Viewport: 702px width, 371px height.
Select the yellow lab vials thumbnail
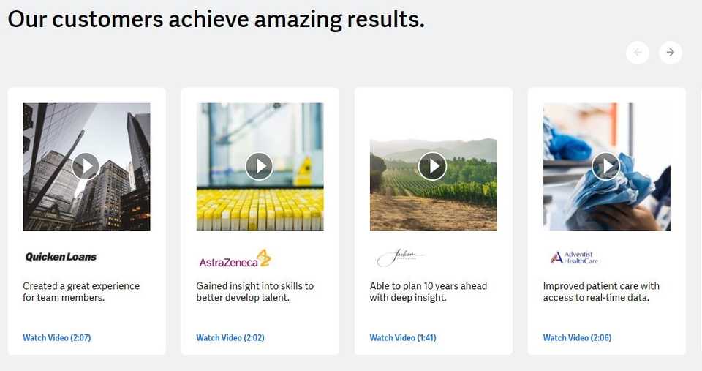(x=260, y=167)
